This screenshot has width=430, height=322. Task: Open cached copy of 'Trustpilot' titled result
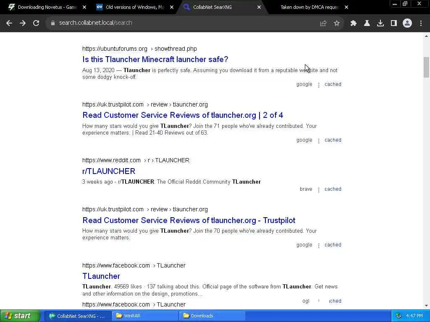(x=333, y=245)
